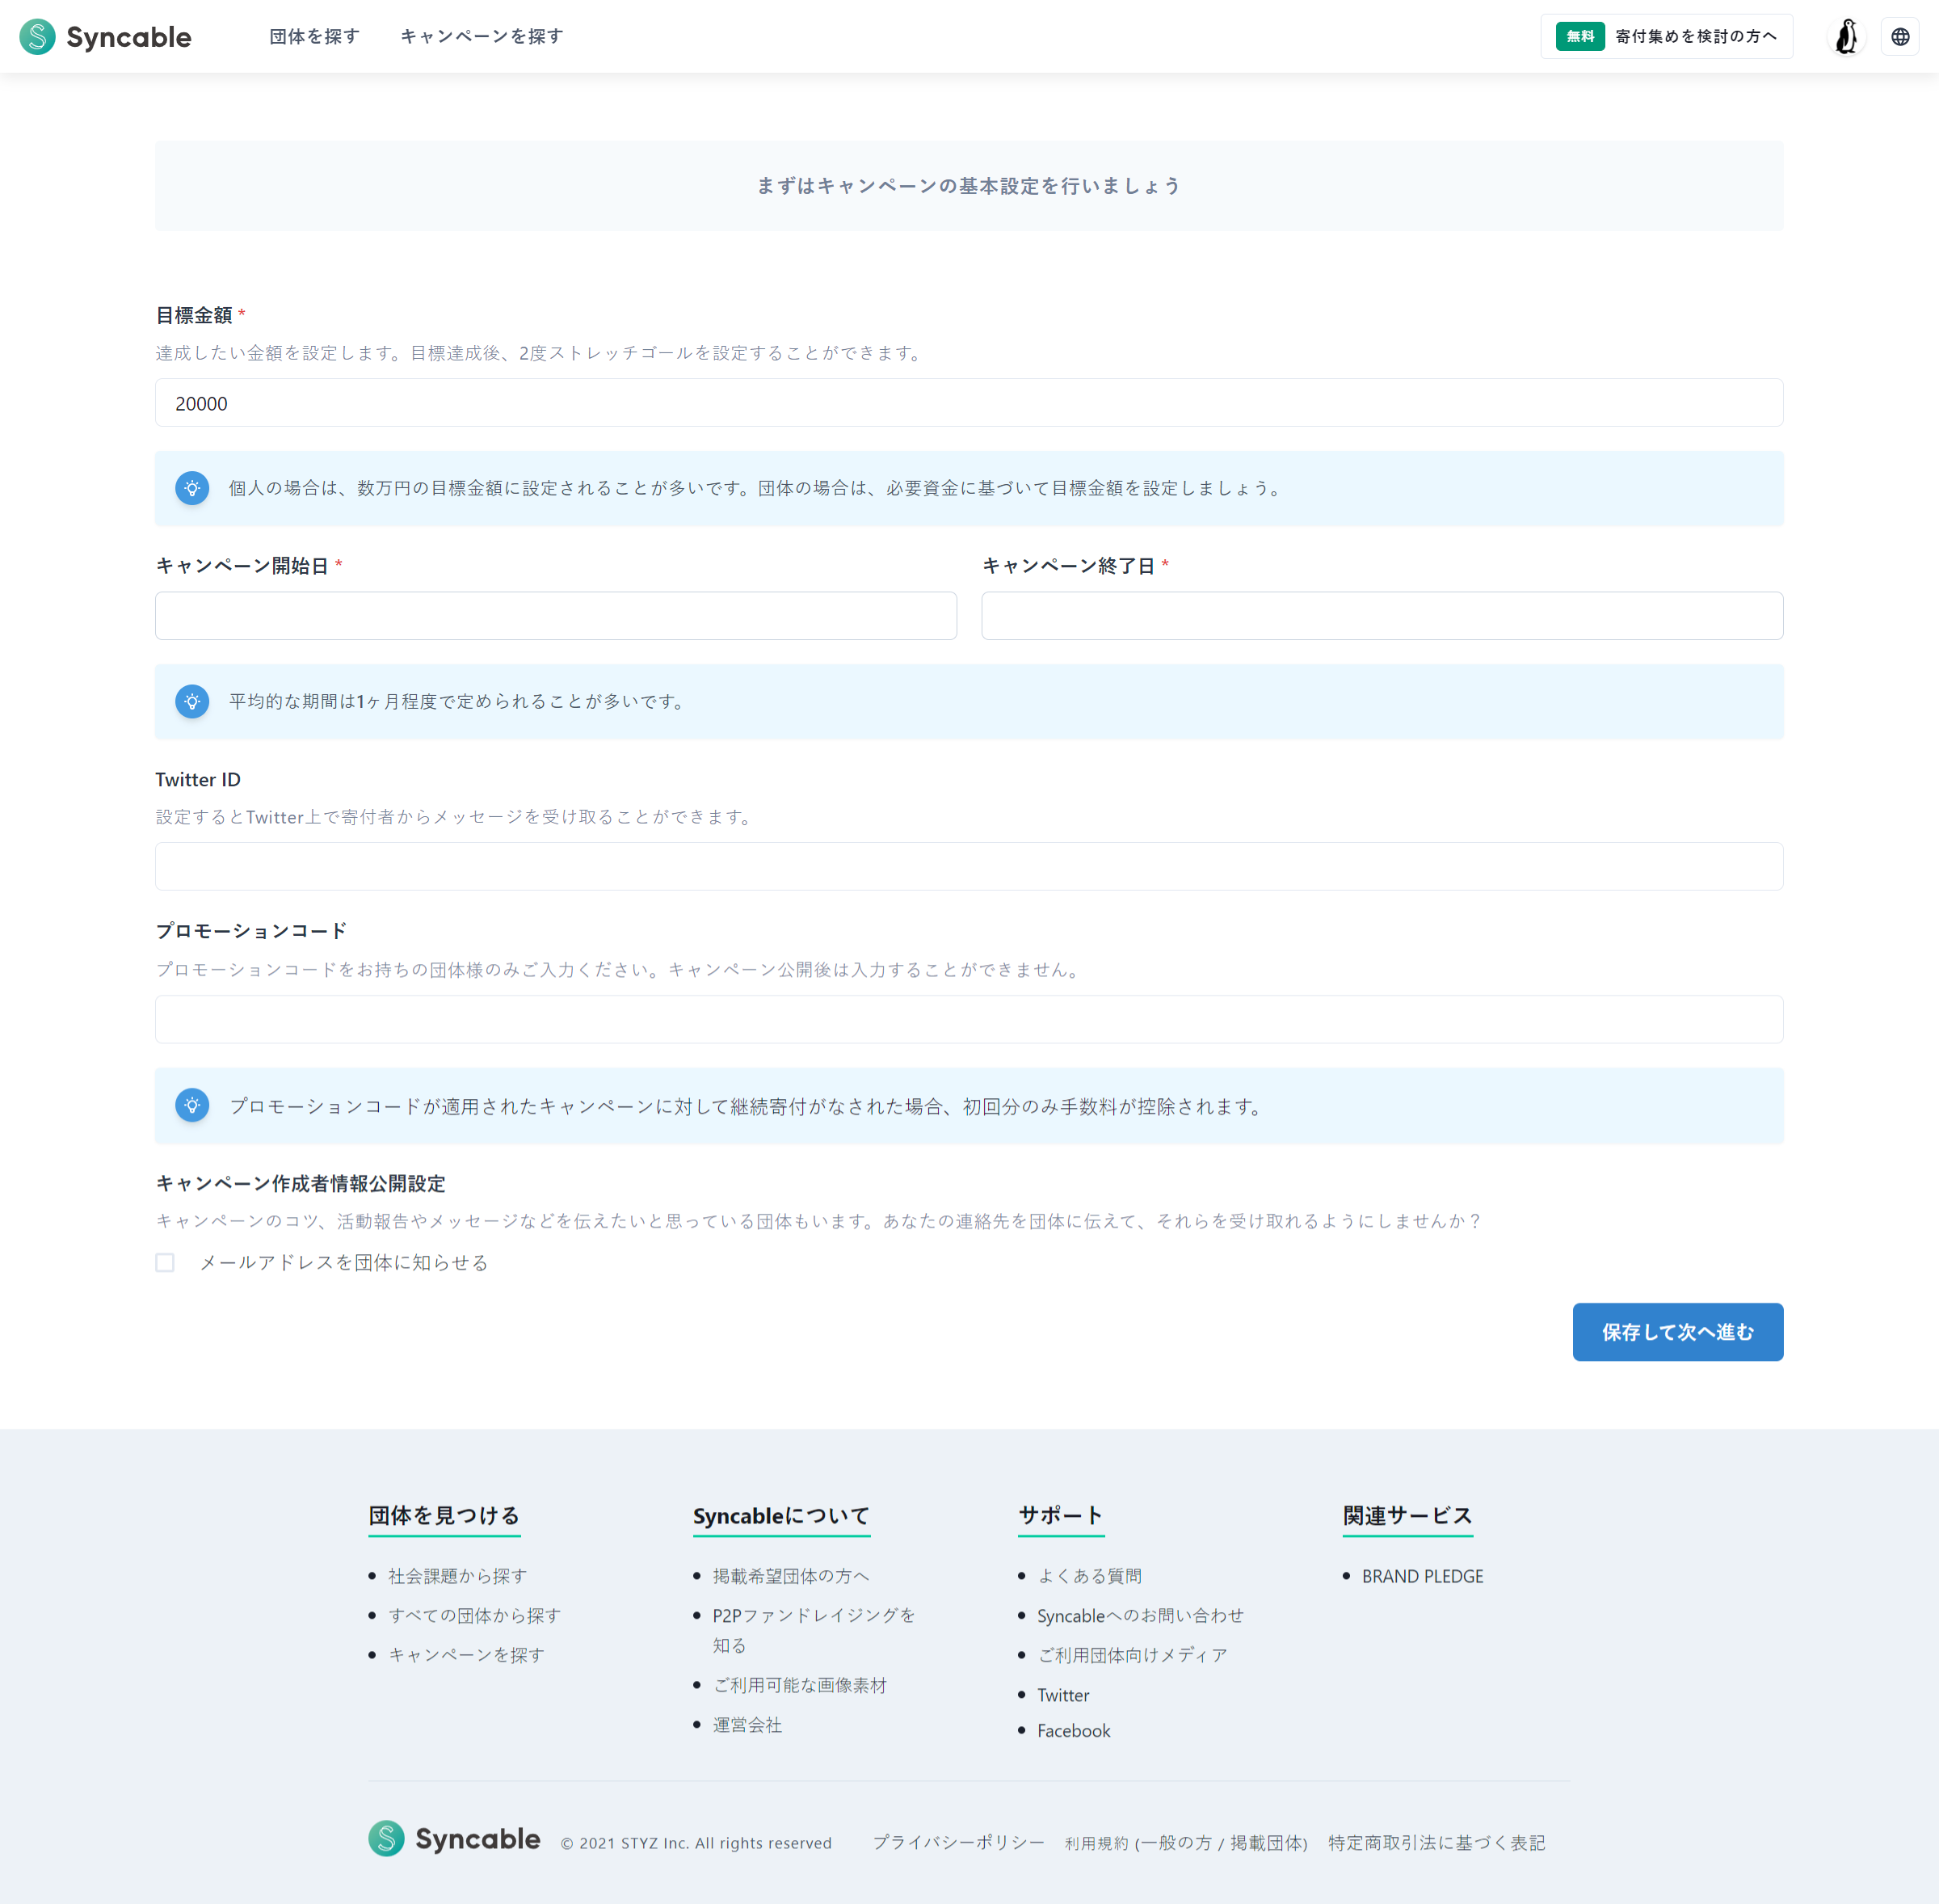The height and width of the screenshot is (1904, 1939).
Task: Click 保存して次へ進む button
Action: click(x=1677, y=1331)
